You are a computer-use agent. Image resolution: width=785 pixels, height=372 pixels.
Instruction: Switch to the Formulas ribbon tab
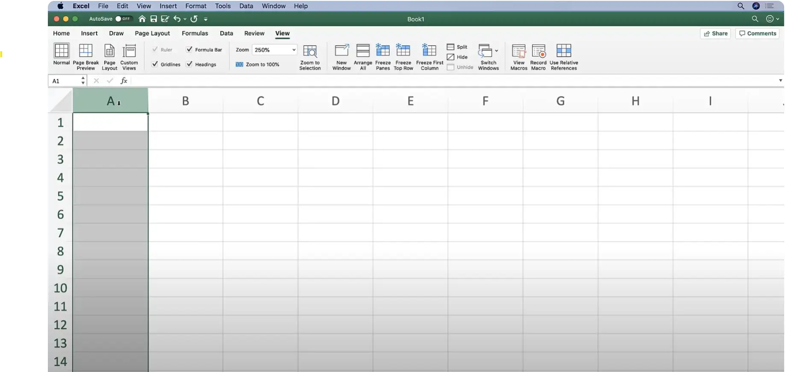tap(195, 33)
